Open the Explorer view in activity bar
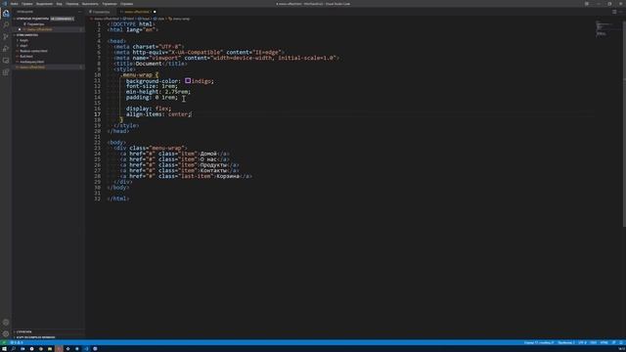 pyautogui.click(x=6, y=14)
